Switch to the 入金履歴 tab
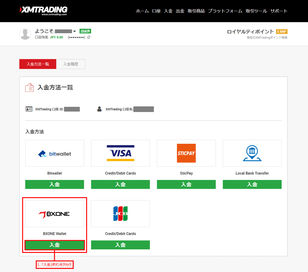 click(70, 64)
